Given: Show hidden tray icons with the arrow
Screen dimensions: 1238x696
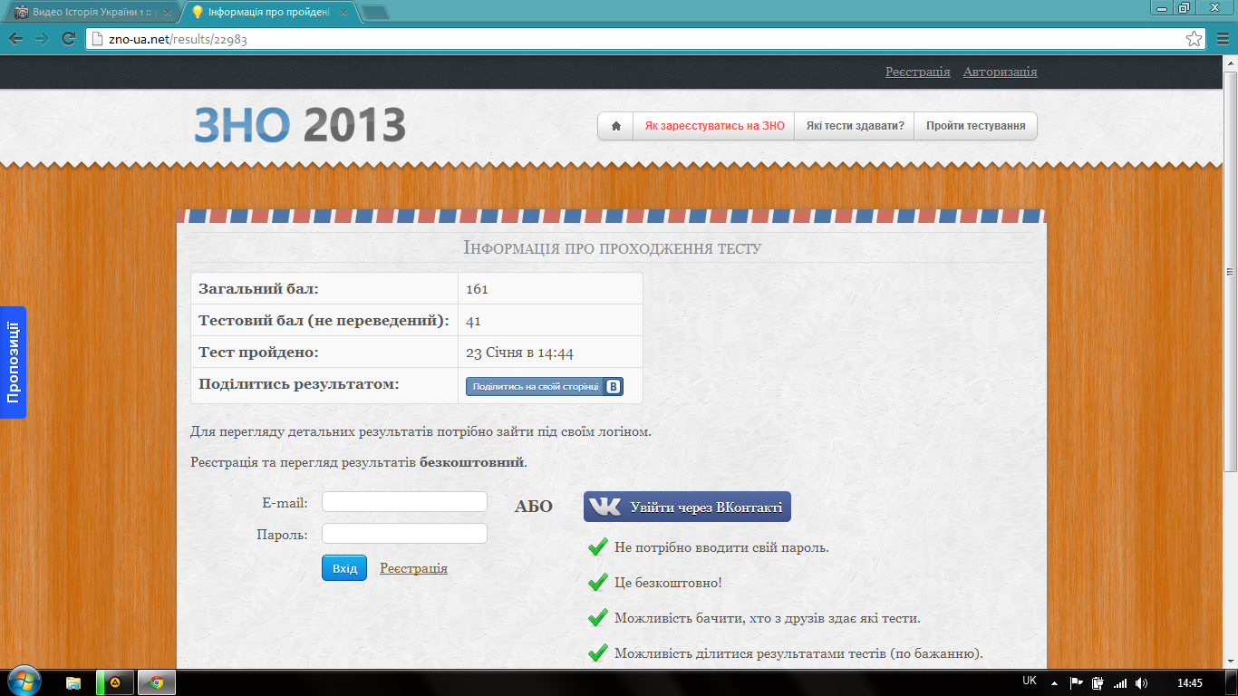Looking at the screenshot, I should [1054, 683].
